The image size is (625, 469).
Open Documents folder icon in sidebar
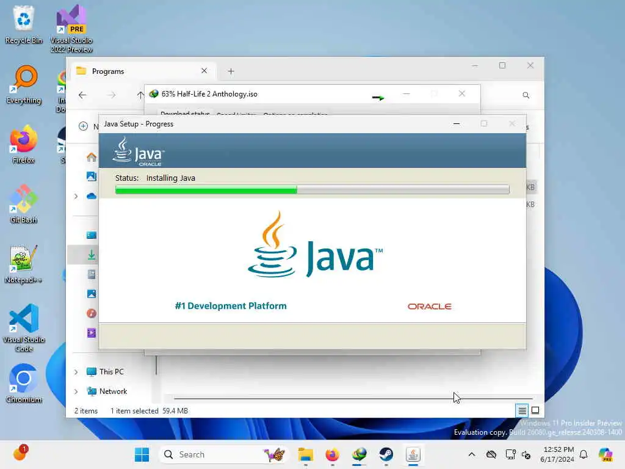pyautogui.click(x=92, y=274)
